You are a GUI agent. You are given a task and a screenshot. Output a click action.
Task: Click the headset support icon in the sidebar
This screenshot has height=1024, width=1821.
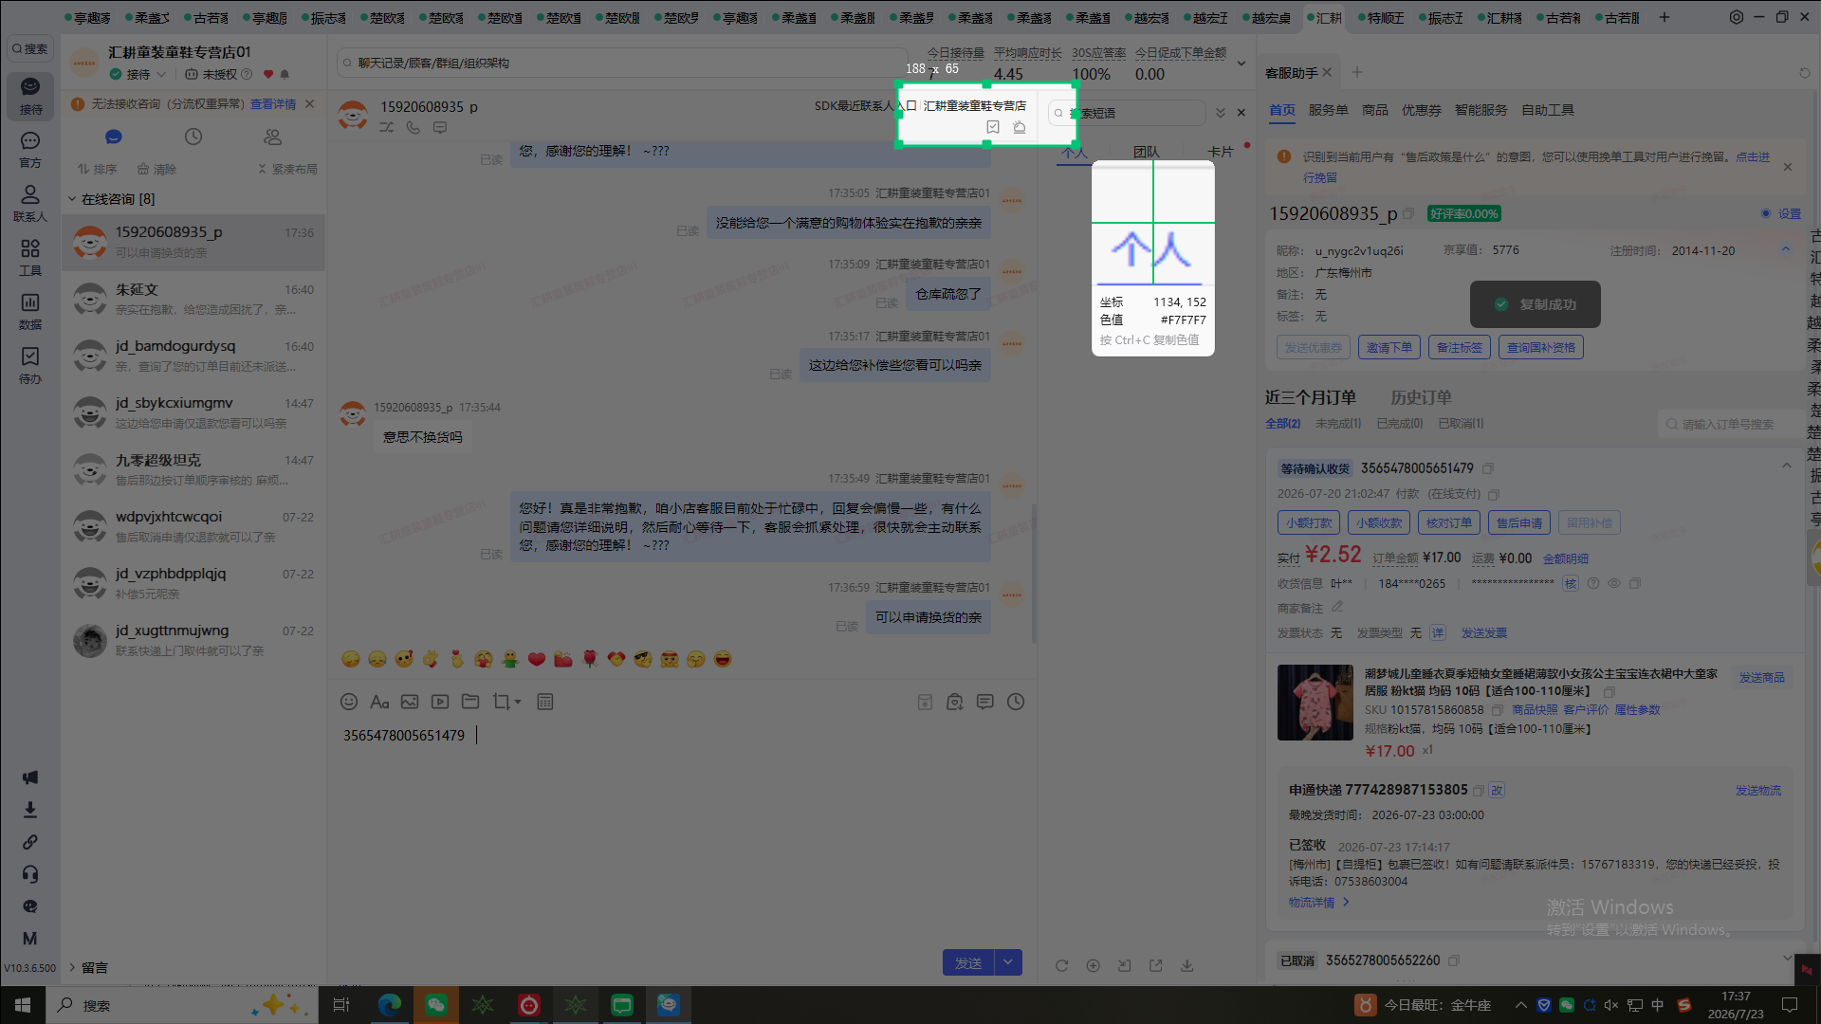30,874
